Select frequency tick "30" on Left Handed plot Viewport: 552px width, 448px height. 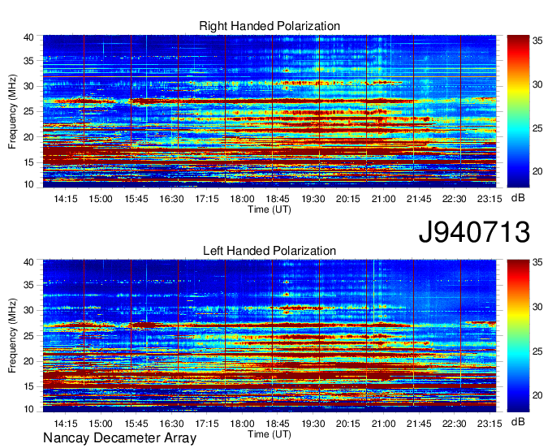[28, 310]
